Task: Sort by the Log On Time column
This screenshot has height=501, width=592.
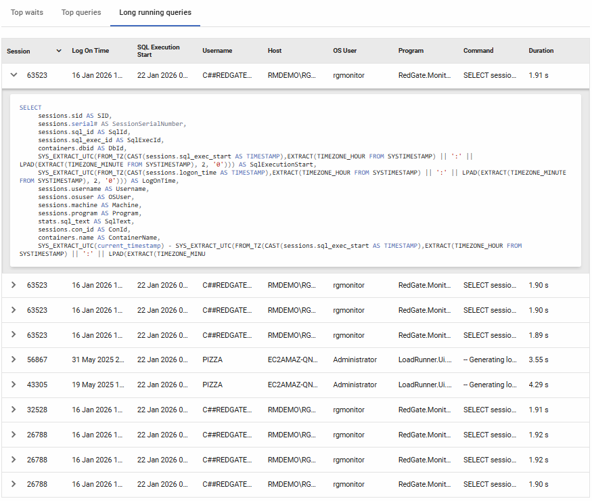Action: point(90,51)
